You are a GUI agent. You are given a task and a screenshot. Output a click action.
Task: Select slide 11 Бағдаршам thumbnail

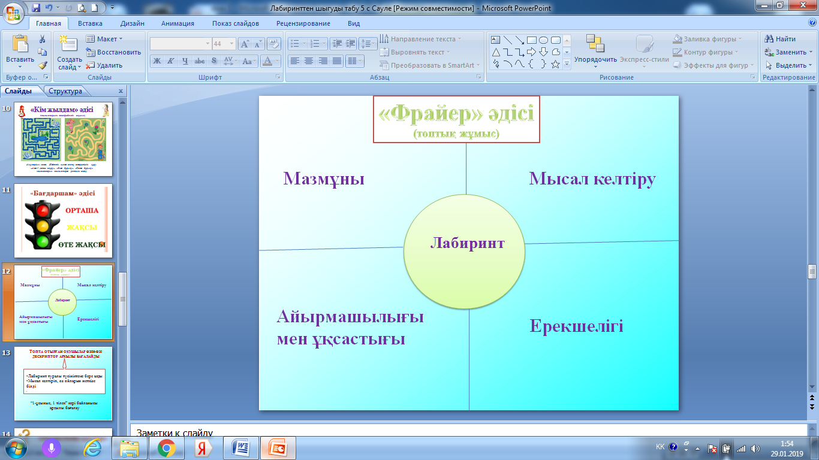pos(64,220)
